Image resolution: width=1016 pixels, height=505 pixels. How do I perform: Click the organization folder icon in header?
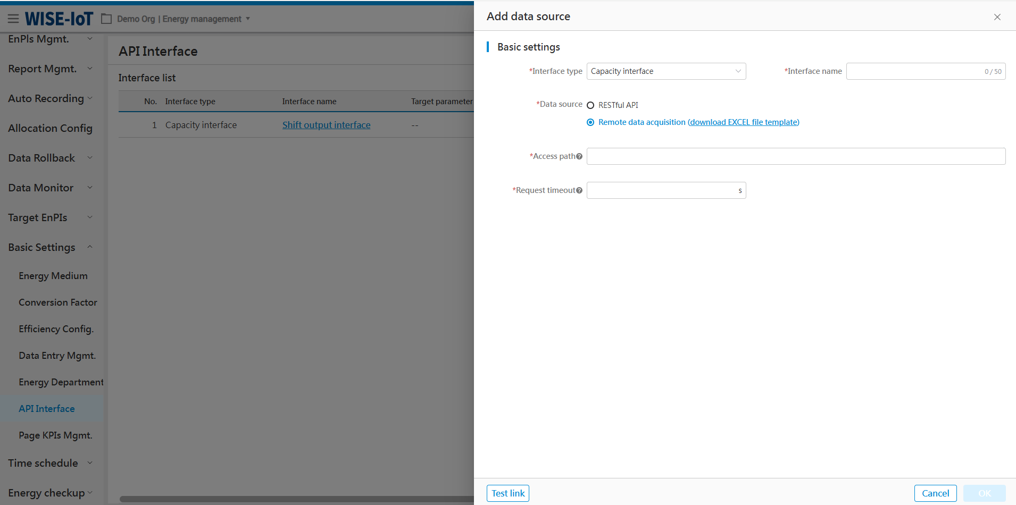[106, 19]
